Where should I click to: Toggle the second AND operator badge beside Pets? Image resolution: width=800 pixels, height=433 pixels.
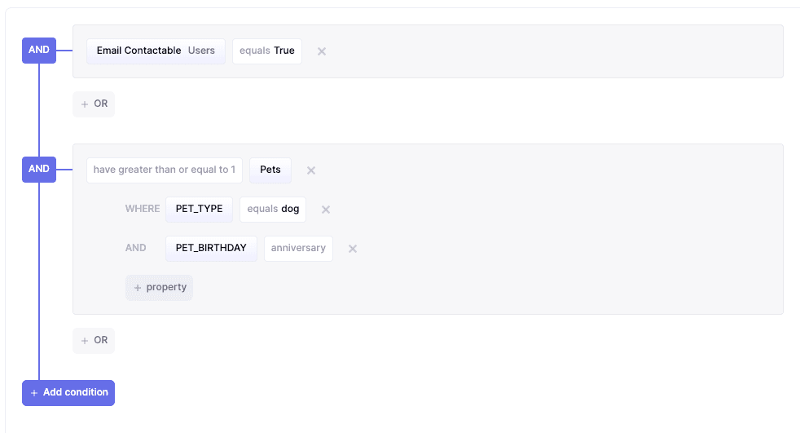(x=39, y=169)
